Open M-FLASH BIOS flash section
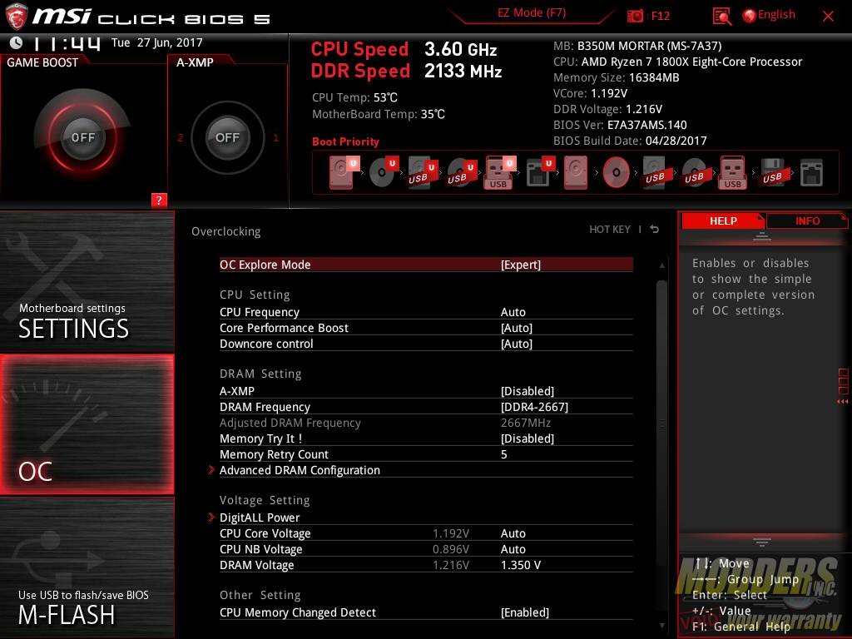 87,567
